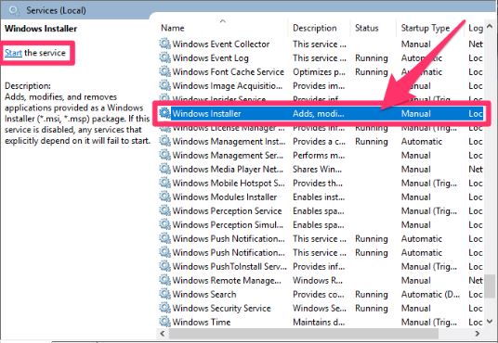Click the Start the service link

click(13, 53)
